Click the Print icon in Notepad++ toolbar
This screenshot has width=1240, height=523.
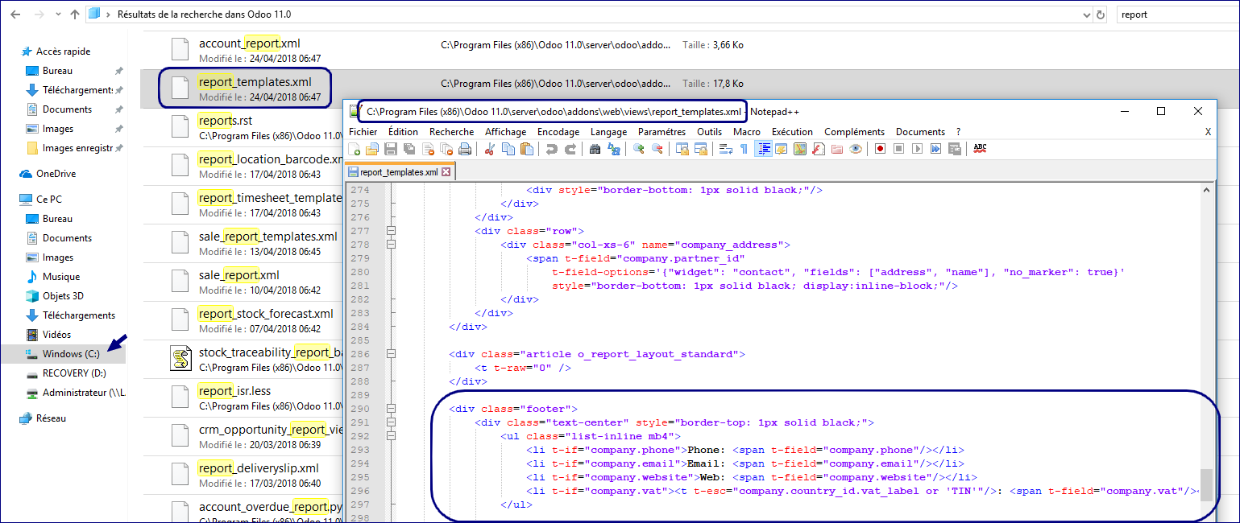click(465, 149)
